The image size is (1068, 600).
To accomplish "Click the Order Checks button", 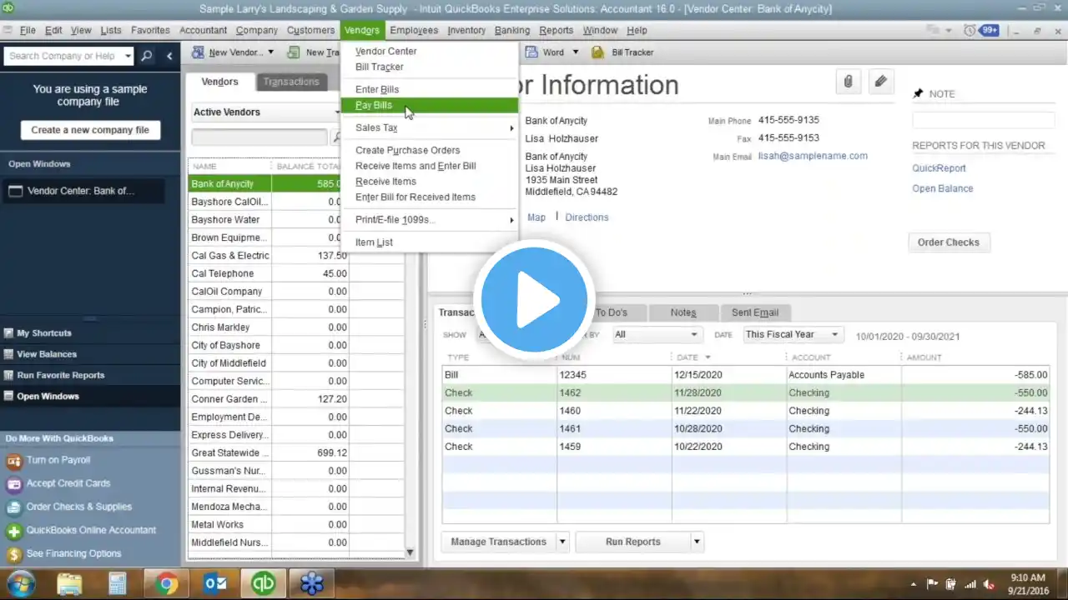I will coord(948,242).
